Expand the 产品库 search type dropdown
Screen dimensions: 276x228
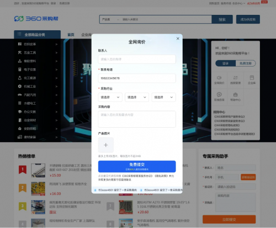coord(110,19)
